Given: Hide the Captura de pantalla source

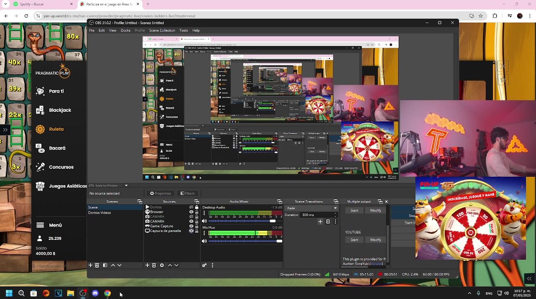Looking at the screenshot, I should click(191, 231).
